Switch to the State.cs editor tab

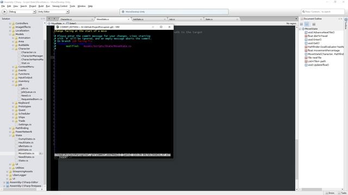point(221,19)
